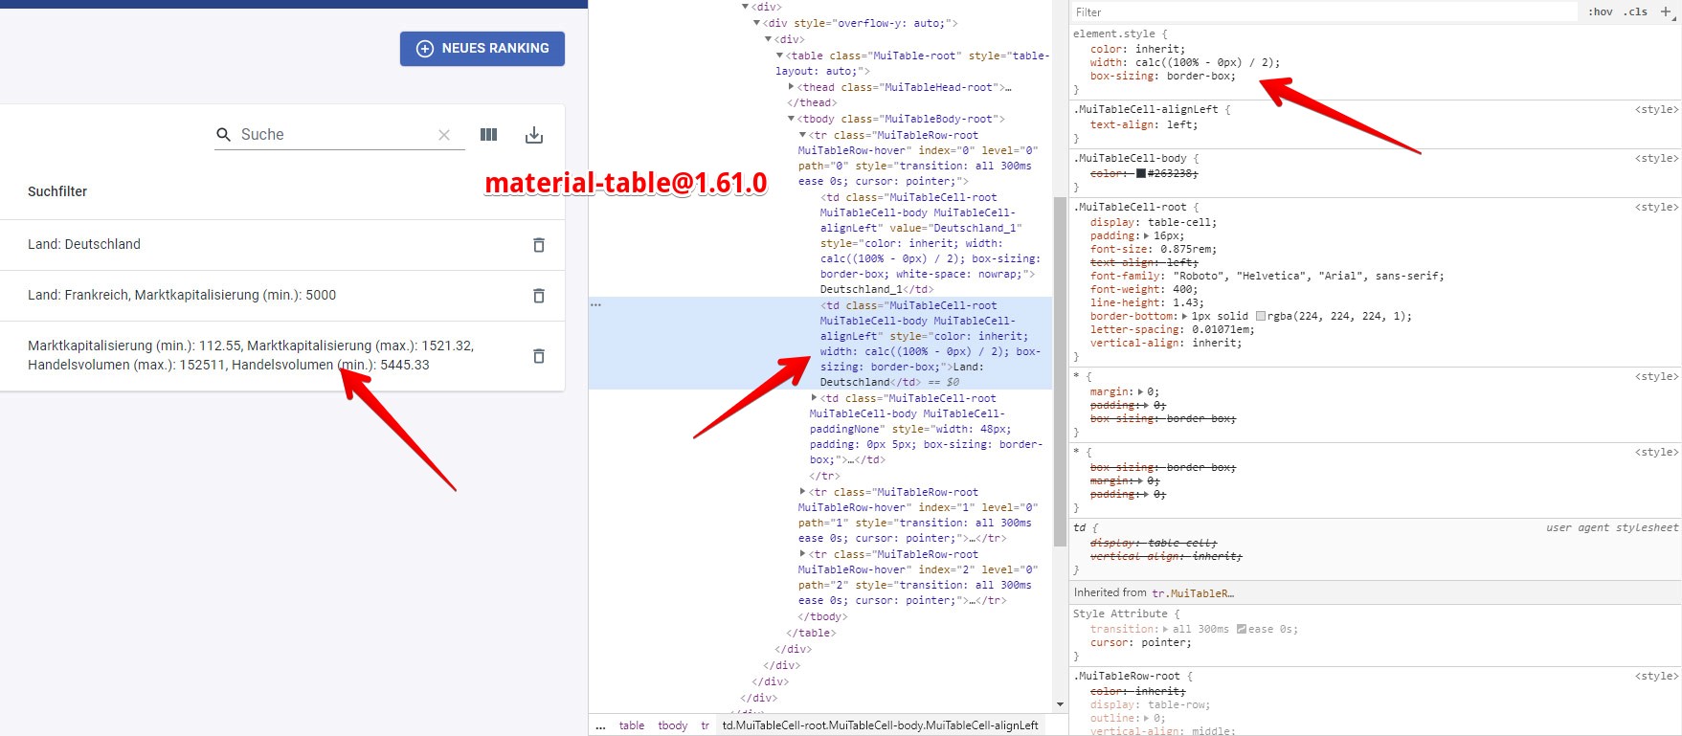This screenshot has width=1682, height=736.
Task: Delete the Land: Frankreich filter row
Action: [x=539, y=296]
